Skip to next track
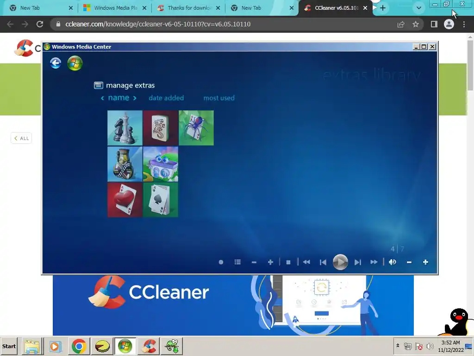474x356 pixels. [358, 262]
